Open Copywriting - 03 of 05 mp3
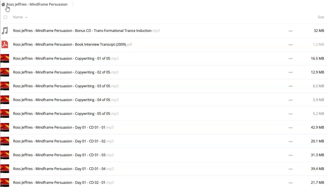328x187 pixels. pyautogui.click(x=66, y=86)
